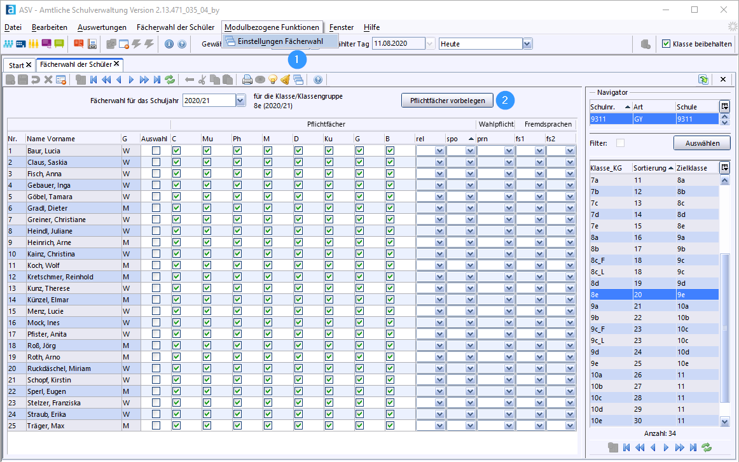This screenshot has width=739, height=462.
Task: Click the Auswählen button in Navigator
Action: pos(702,143)
